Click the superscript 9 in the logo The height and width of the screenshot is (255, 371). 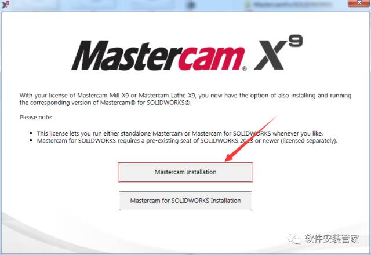tap(296, 41)
